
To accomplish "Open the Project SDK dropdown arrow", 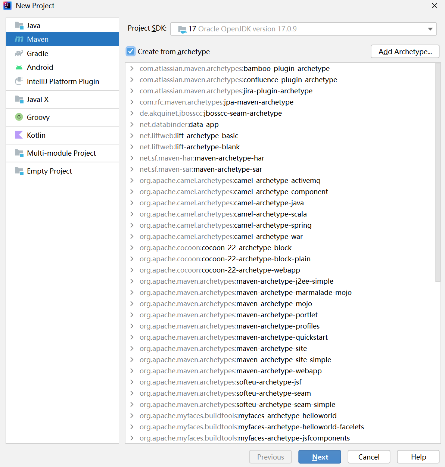I will pyautogui.click(x=430, y=29).
